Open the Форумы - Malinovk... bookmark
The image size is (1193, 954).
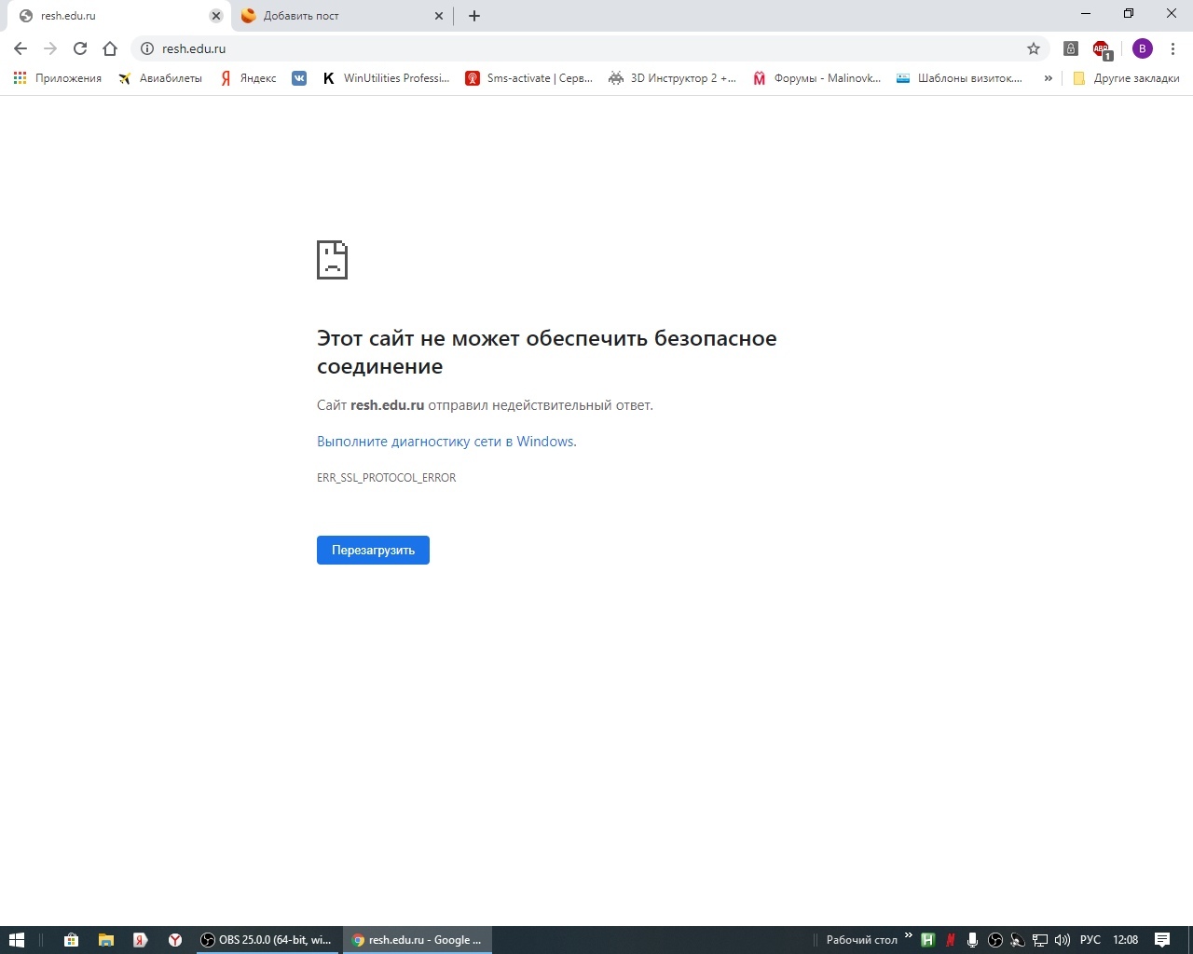(x=816, y=78)
